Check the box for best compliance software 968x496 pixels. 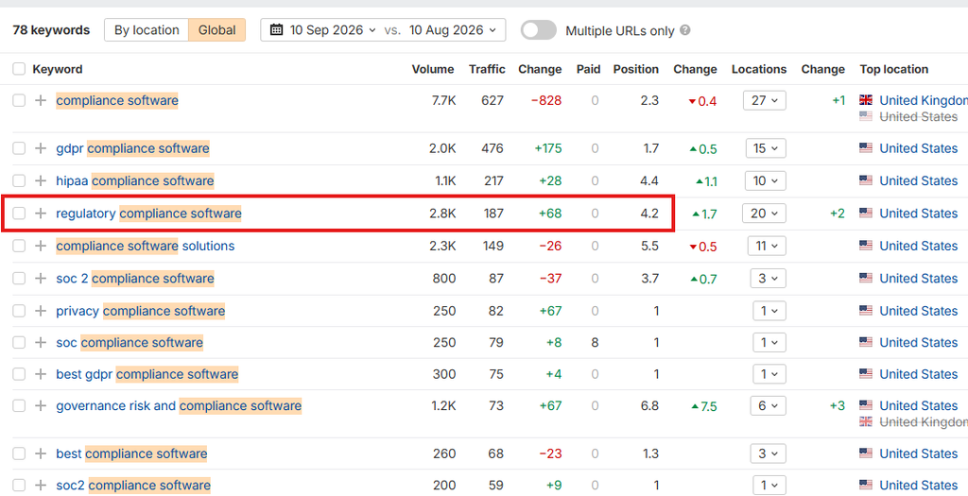[x=19, y=453]
